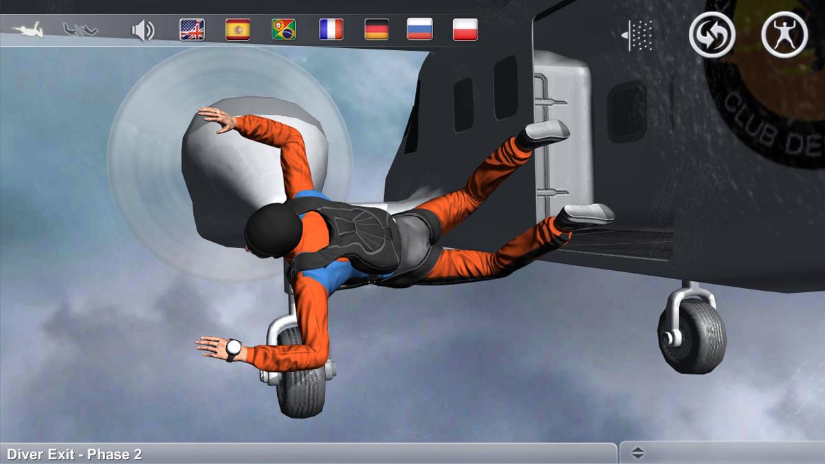This screenshot has height=464, width=825.
Task: Click the altimeter on skydiver's wrist
Action: (x=234, y=349)
